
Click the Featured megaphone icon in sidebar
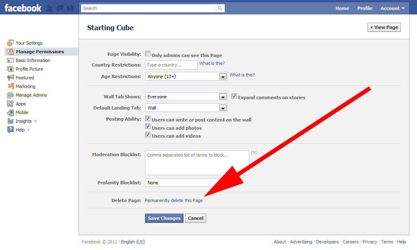[x=10, y=78]
